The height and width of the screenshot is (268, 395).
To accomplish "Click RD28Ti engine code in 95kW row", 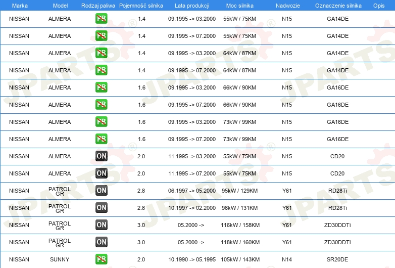I will pos(337,191).
